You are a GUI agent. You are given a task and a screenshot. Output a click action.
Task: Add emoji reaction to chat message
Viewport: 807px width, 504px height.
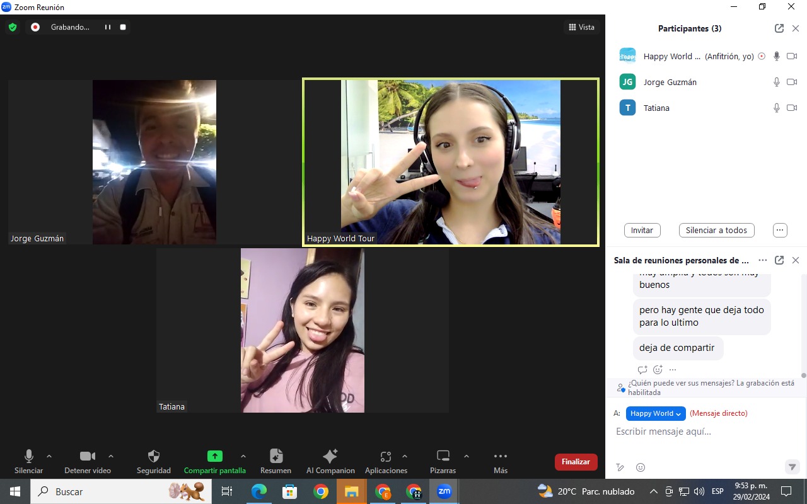coord(658,370)
